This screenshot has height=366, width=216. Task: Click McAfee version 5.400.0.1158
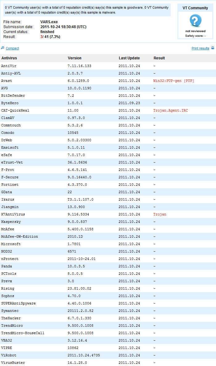point(81,229)
